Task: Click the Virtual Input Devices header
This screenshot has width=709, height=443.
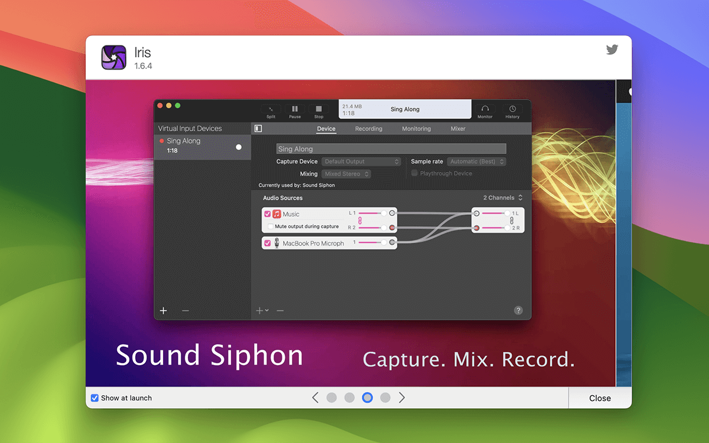Action: click(x=190, y=128)
